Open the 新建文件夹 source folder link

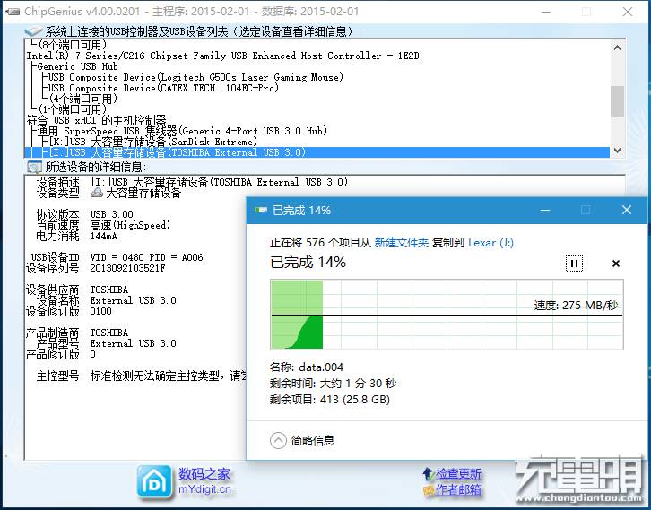pos(401,242)
